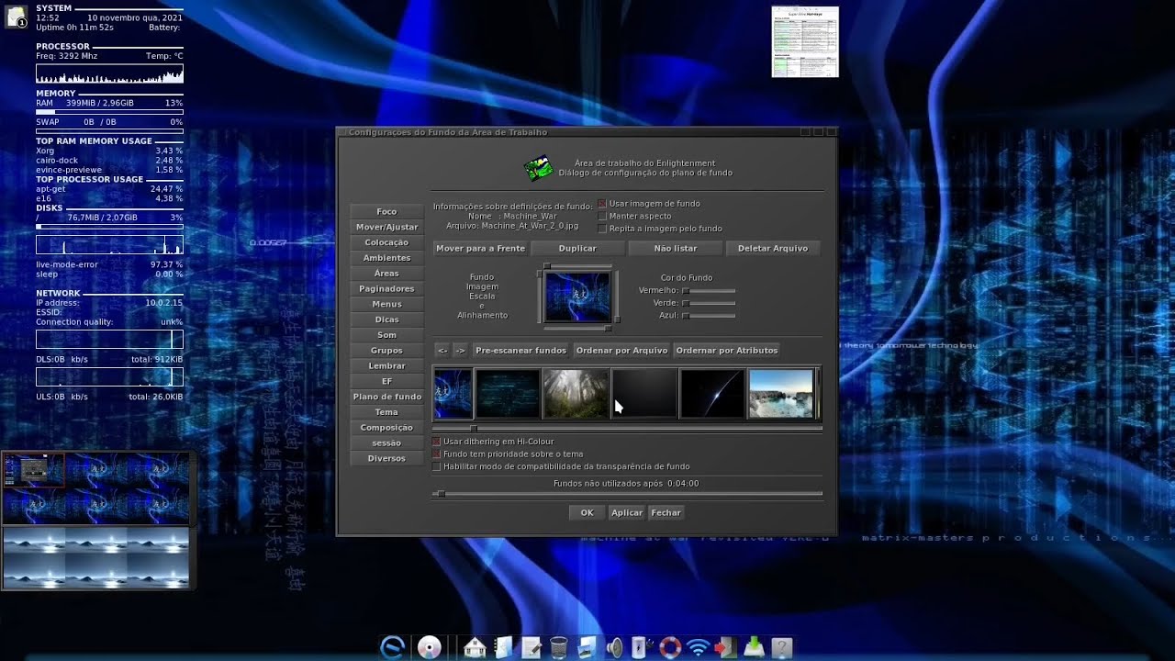Viewport: 1175px width, 661px height.
Task: Select the Plano de fundo section
Action: 386,397
